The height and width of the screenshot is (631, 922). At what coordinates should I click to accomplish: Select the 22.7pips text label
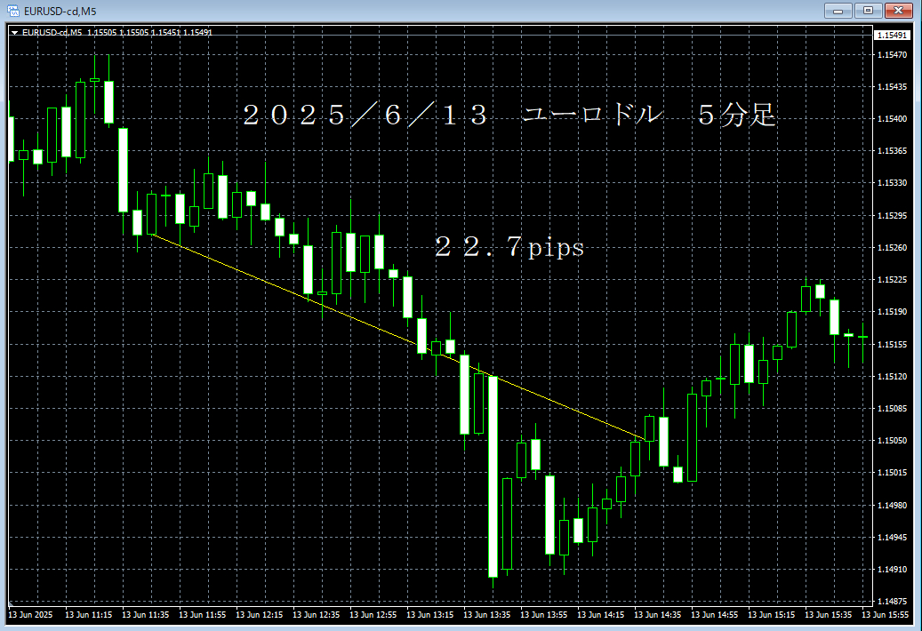[x=509, y=247]
